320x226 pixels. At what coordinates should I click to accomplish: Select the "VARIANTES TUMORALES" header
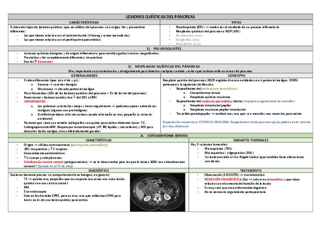(251, 140)
